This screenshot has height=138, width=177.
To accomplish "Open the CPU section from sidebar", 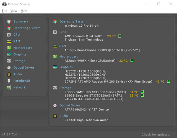I will (17, 35).
